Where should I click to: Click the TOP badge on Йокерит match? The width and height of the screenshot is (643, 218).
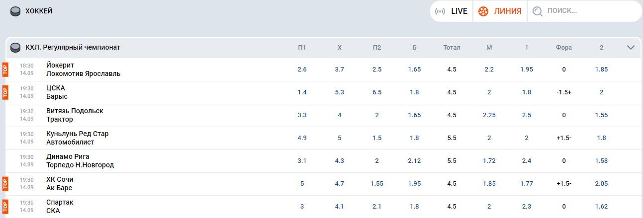pyautogui.click(x=5, y=70)
